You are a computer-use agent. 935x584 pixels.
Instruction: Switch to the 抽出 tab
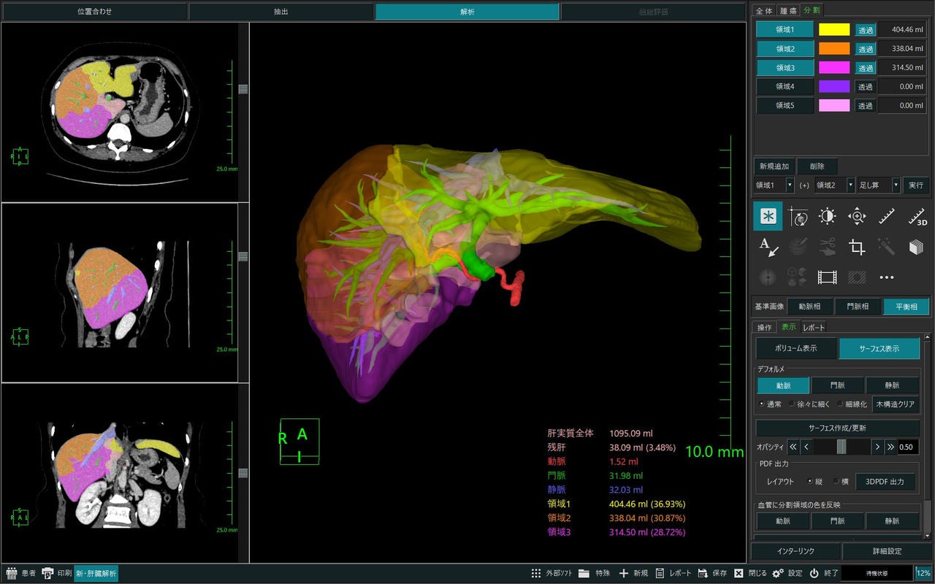click(x=281, y=12)
